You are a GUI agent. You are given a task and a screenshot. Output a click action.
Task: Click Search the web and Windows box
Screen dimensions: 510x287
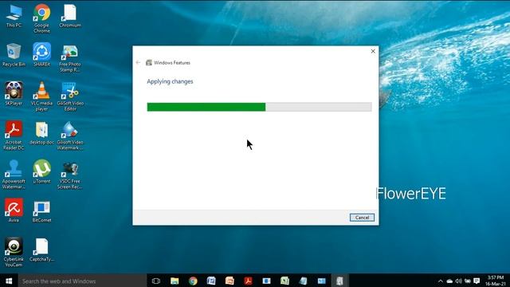82,281
